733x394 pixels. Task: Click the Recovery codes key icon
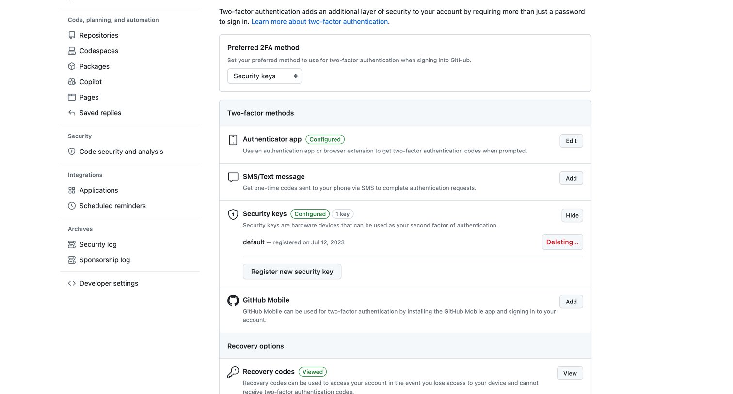click(233, 372)
